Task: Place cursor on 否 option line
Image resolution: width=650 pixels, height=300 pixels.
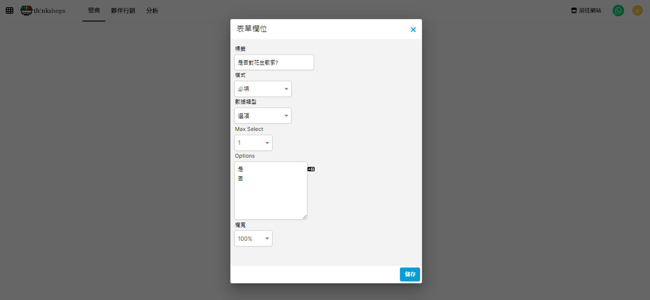Action: click(241, 178)
